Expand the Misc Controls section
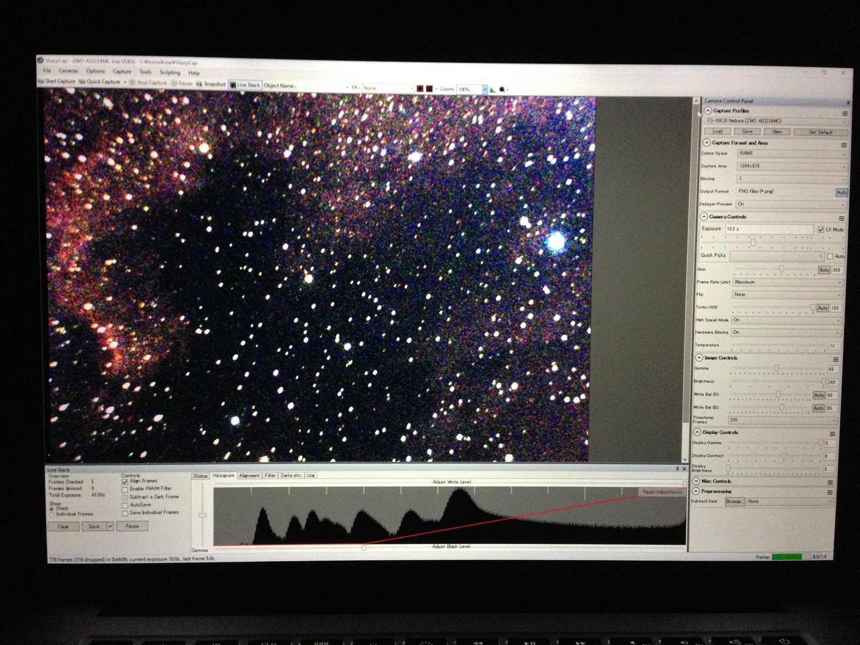The width and height of the screenshot is (860, 645). pyautogui.click(x=696, y=481)
